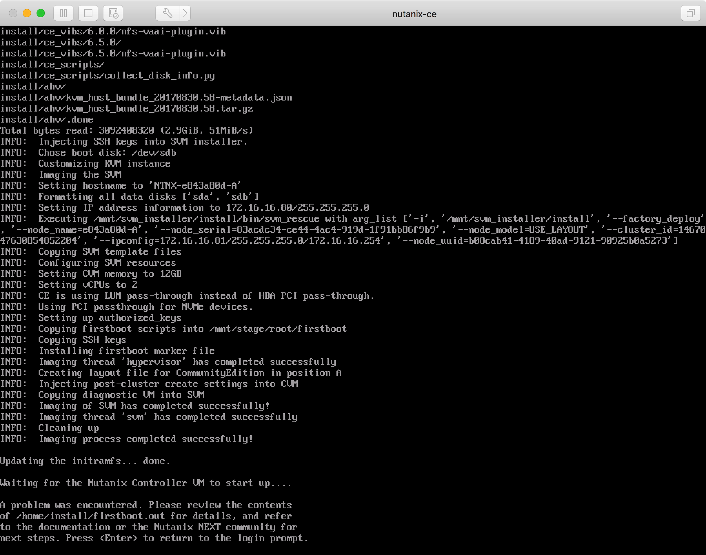Click the 'Total bytes read' line
Viewport: 706px width, 555px height.
point(127,130)
